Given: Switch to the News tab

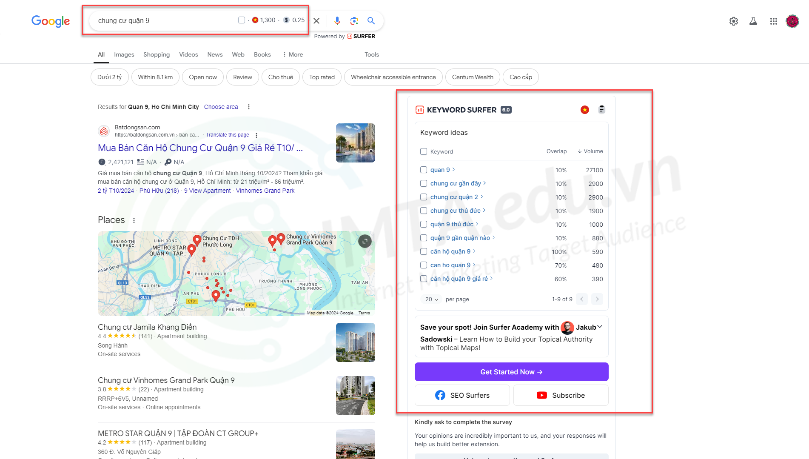Looking at the screenshot, I should click(x=215, y=54).
